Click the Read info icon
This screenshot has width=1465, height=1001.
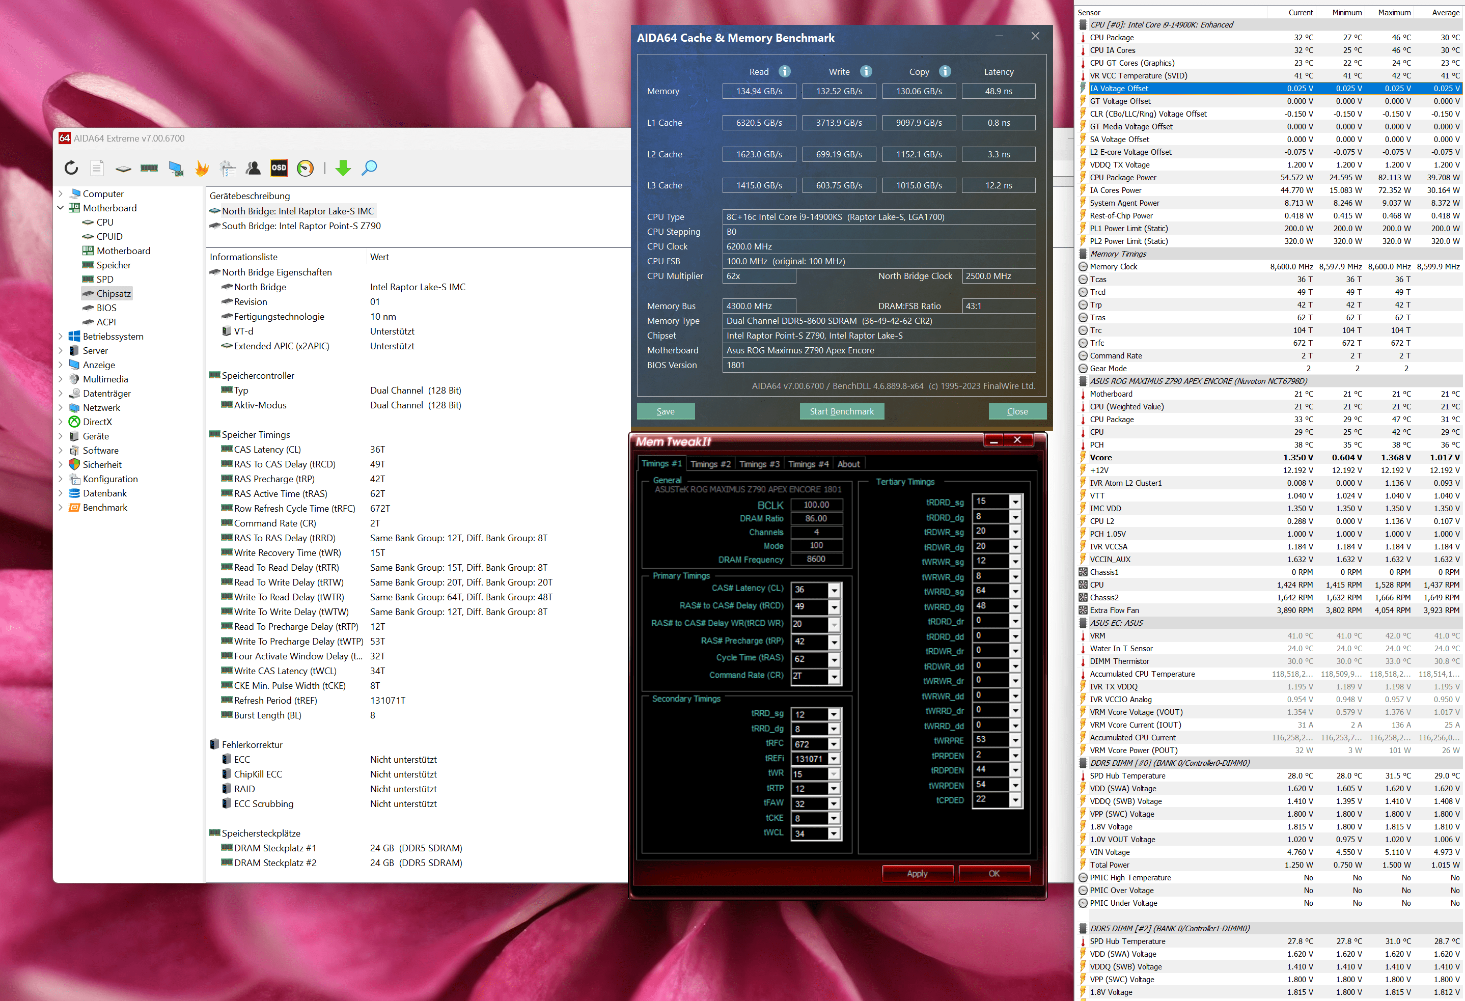pos(784,71)
